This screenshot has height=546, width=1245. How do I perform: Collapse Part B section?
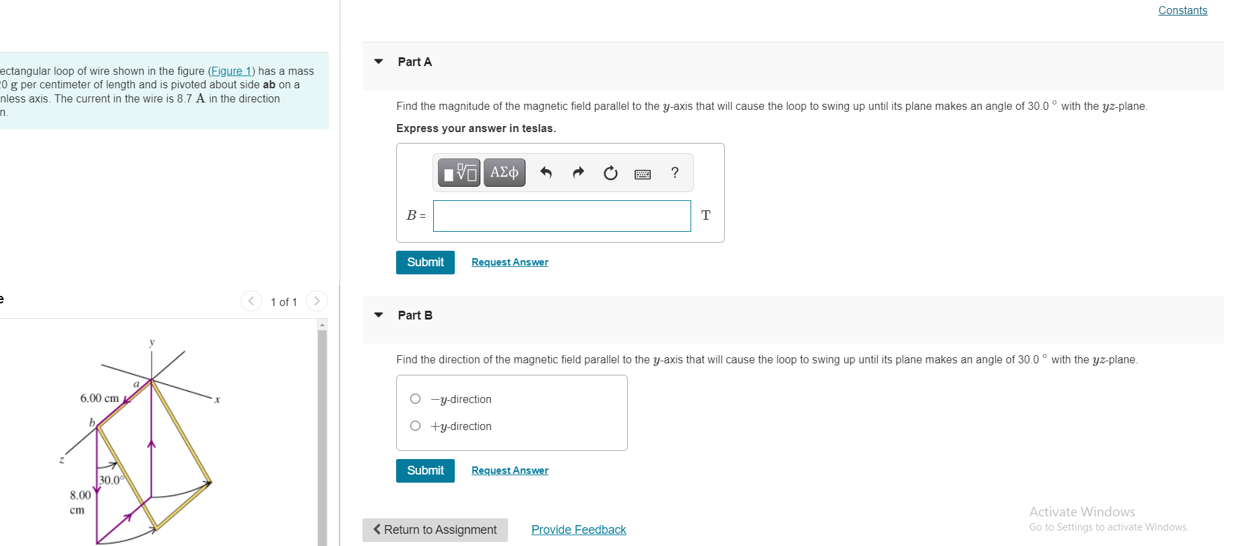pyautogui.click(x=379, y=315)
